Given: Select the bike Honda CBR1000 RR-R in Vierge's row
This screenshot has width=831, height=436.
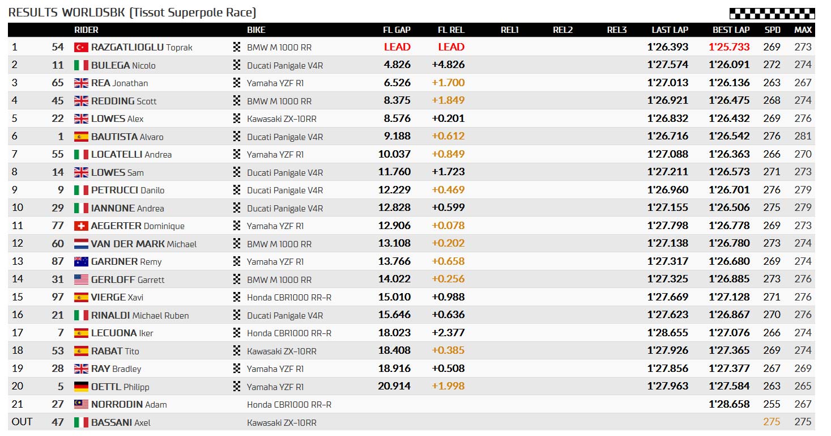Looking at the screenshot, I should (x=289, y=297).
